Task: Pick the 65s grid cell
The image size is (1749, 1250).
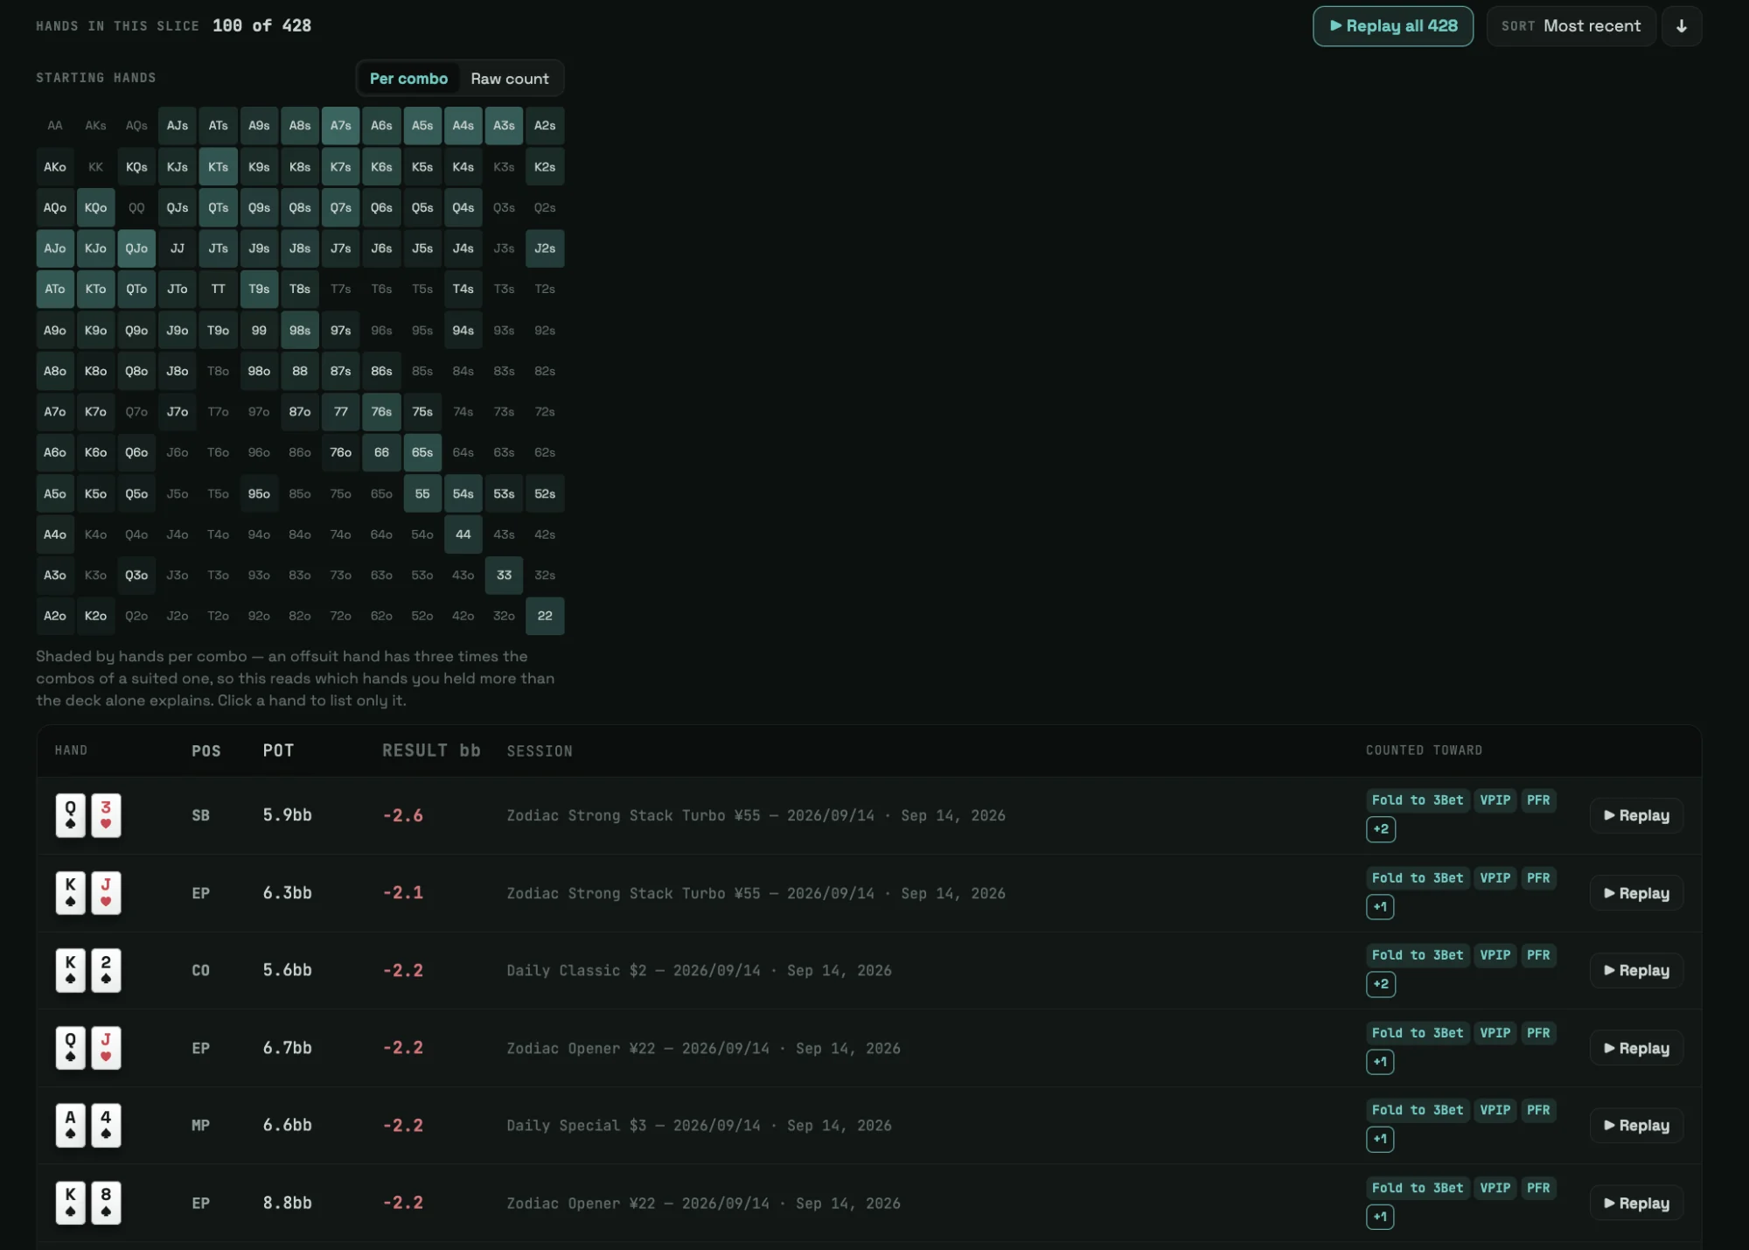Action: pyautogui.click(x=422, y=452)
